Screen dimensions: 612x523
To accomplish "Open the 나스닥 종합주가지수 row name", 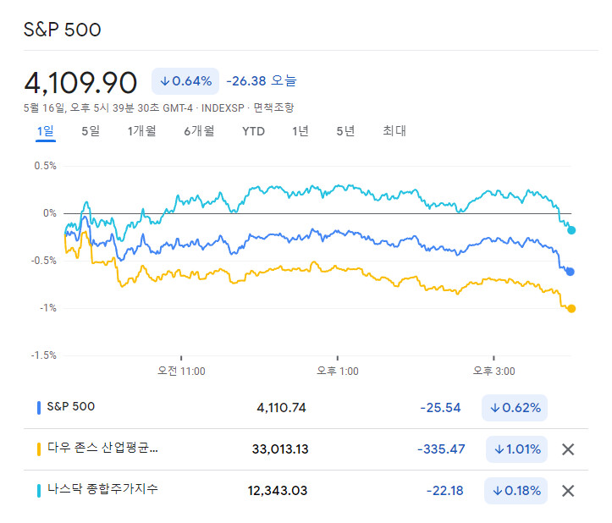I will pyautogui.click(x=102, y=488).
